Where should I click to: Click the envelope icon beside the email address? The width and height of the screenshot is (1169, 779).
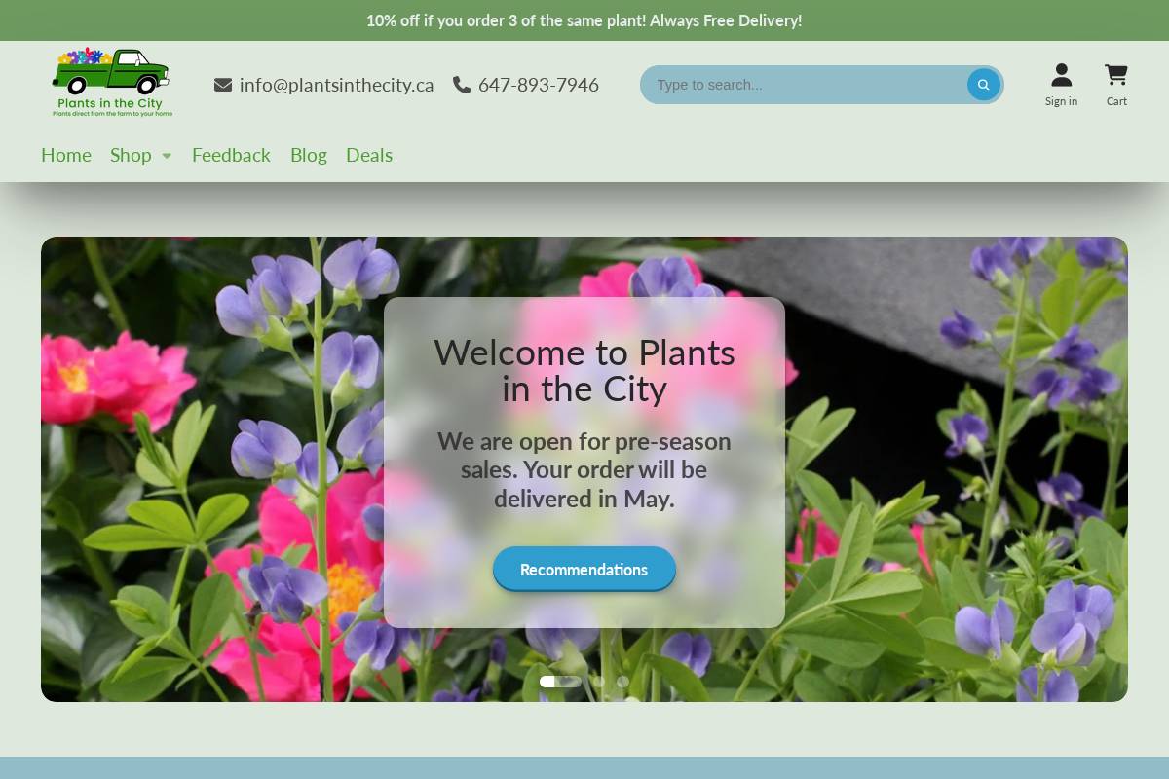(222, 85)
